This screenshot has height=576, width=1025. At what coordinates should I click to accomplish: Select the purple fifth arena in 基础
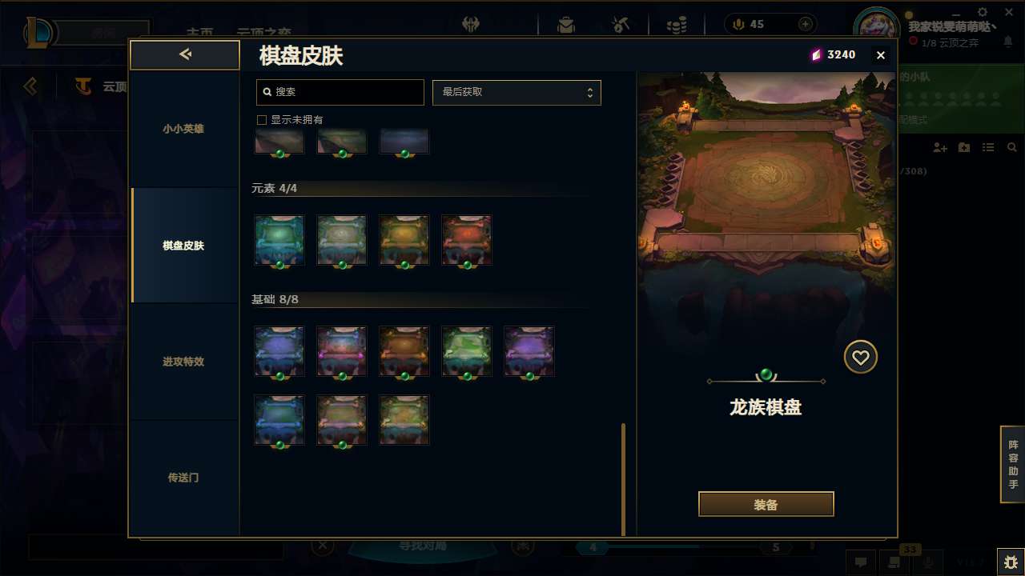pos(529,351)
